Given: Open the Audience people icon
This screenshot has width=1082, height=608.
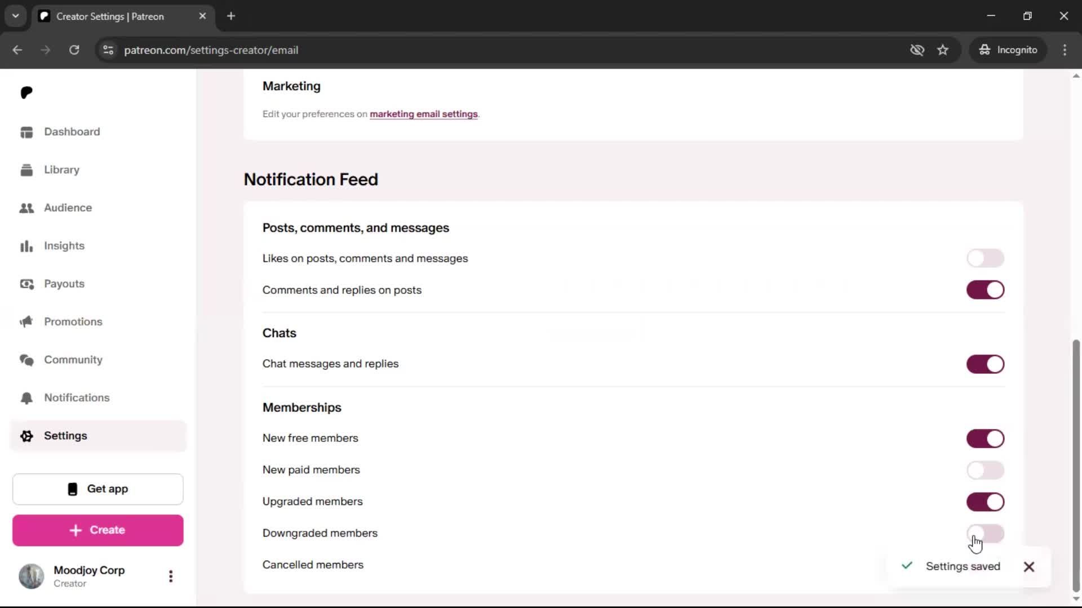Looking at the screenshot, I should tap(26, 208).
